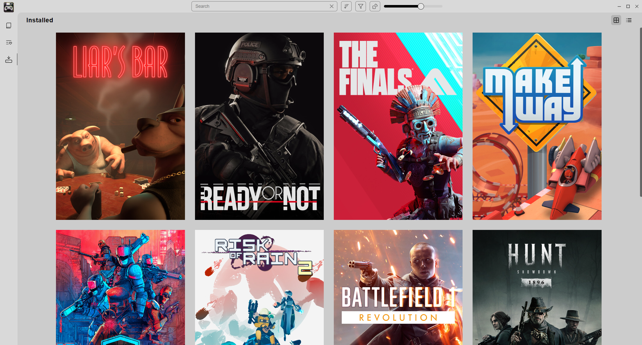Open the downloads icon in the sidebar
This screenshot has width=642, height=345.
coord(9,59)
